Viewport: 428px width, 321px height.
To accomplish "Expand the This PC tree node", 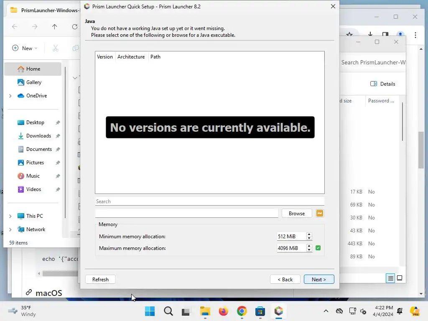I will click(x=10, y=216).
